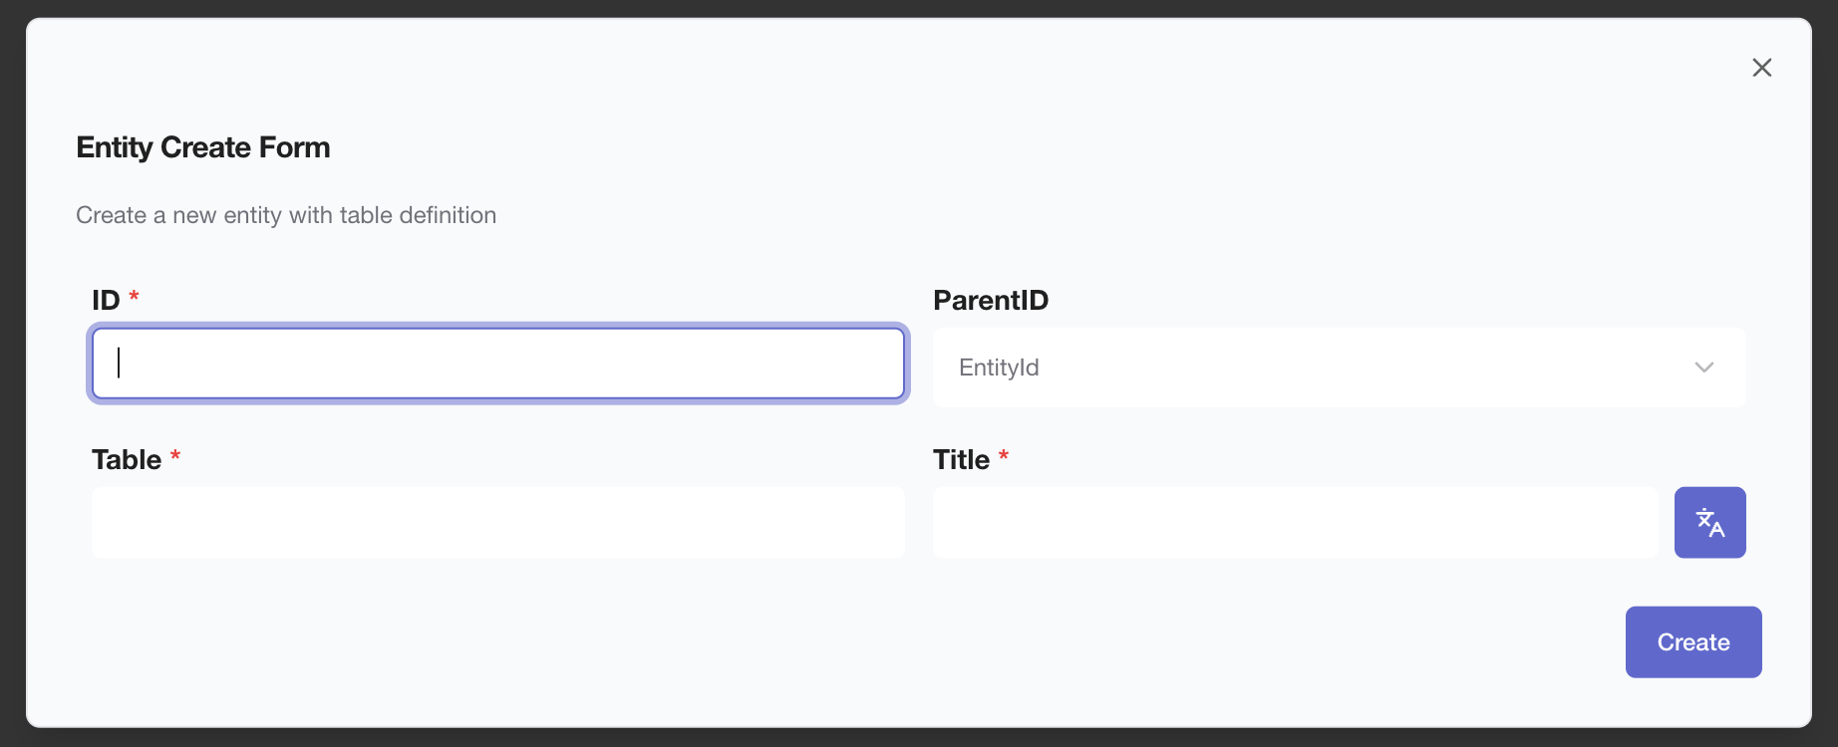
Task: Click the Title field label
Action: pyautogui.click(x=961, y=459)
